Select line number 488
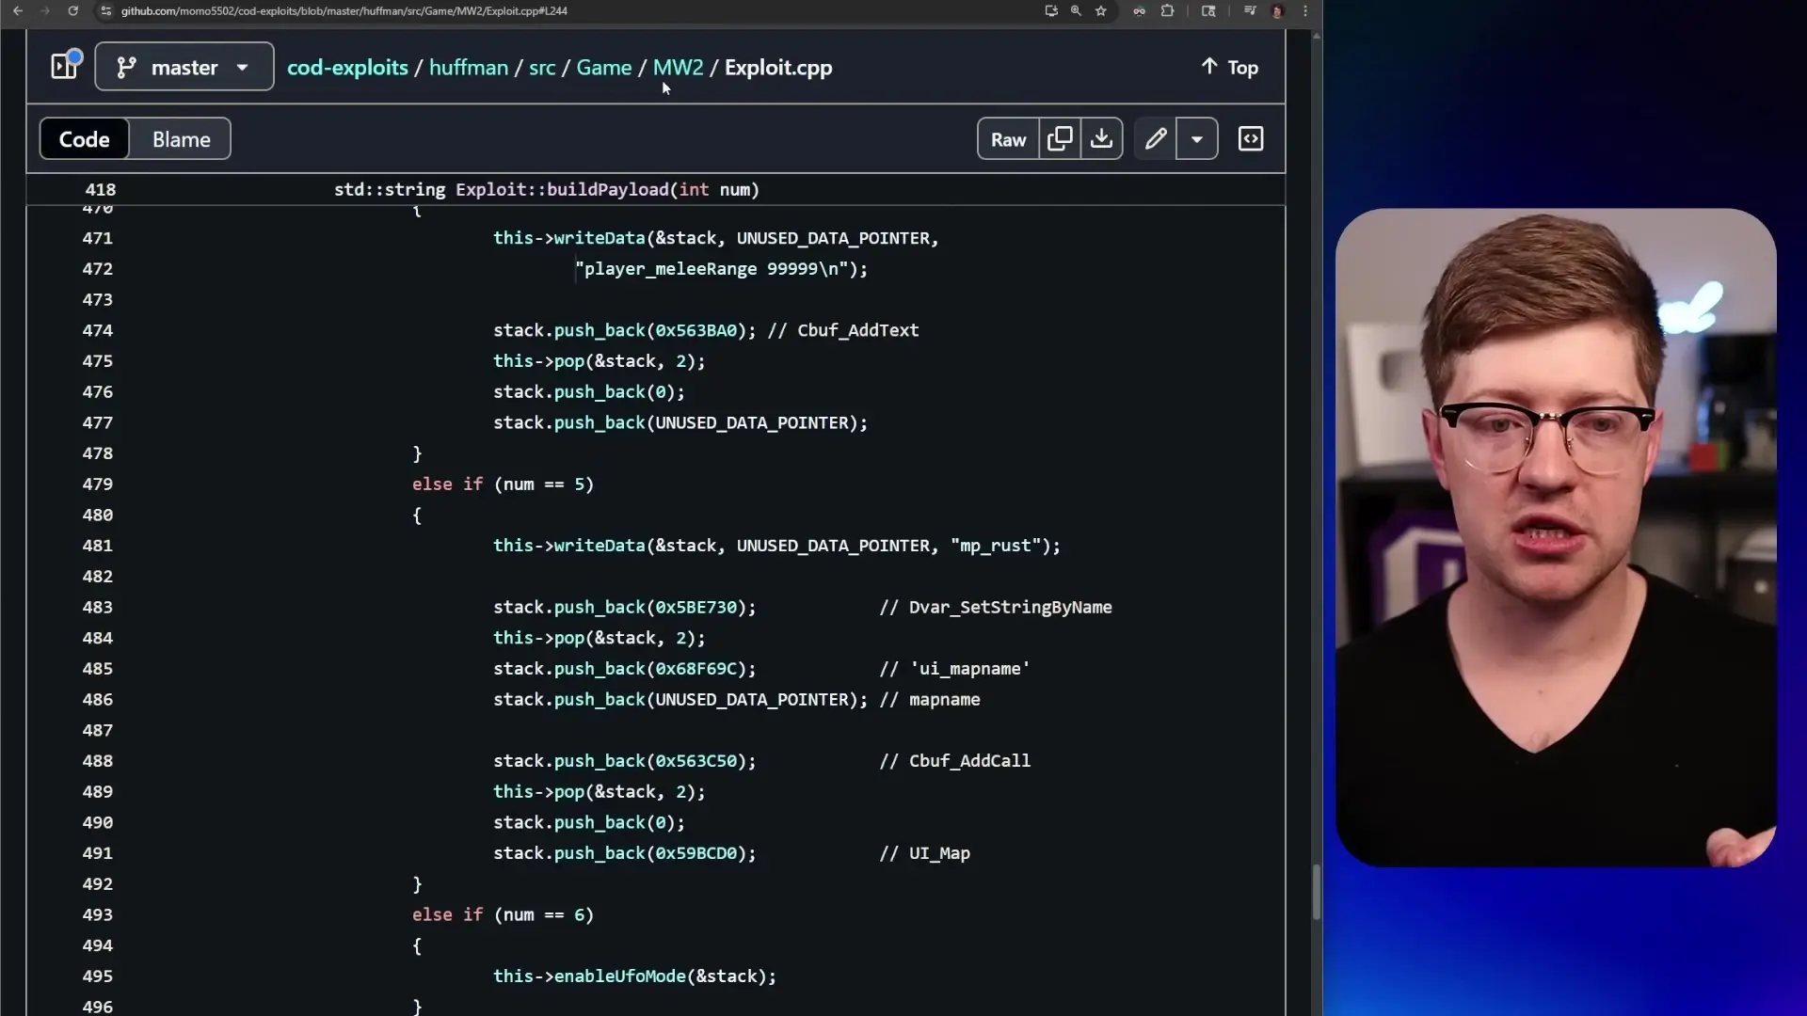 point(98,760)
